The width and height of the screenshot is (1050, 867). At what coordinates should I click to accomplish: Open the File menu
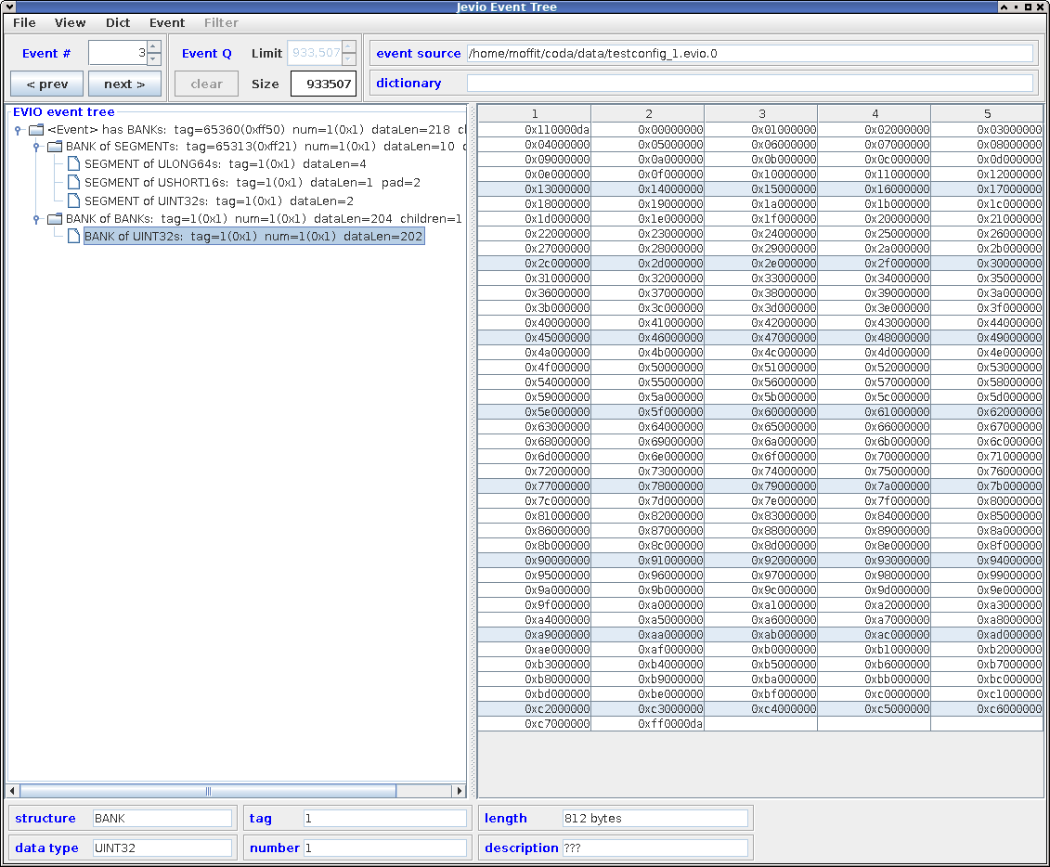point(24,22)
